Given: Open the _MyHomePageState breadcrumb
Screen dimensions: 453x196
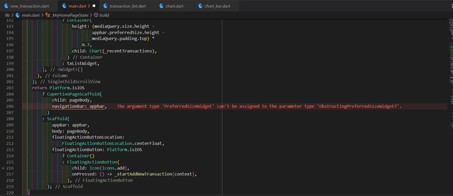Looking at the screenshot, I should tap(70, 15).
